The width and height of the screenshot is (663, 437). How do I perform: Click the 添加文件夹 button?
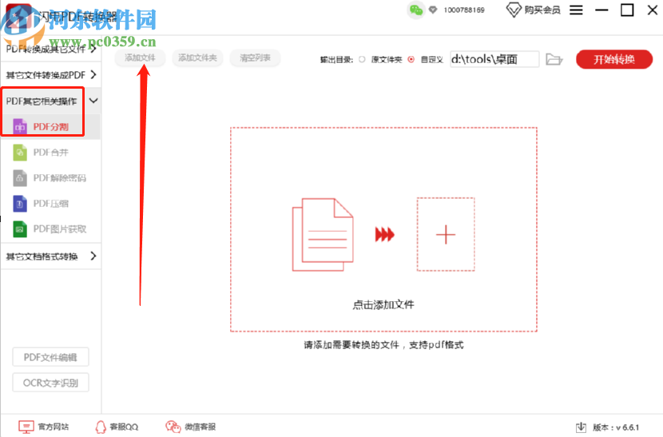[x=197, y=58]
